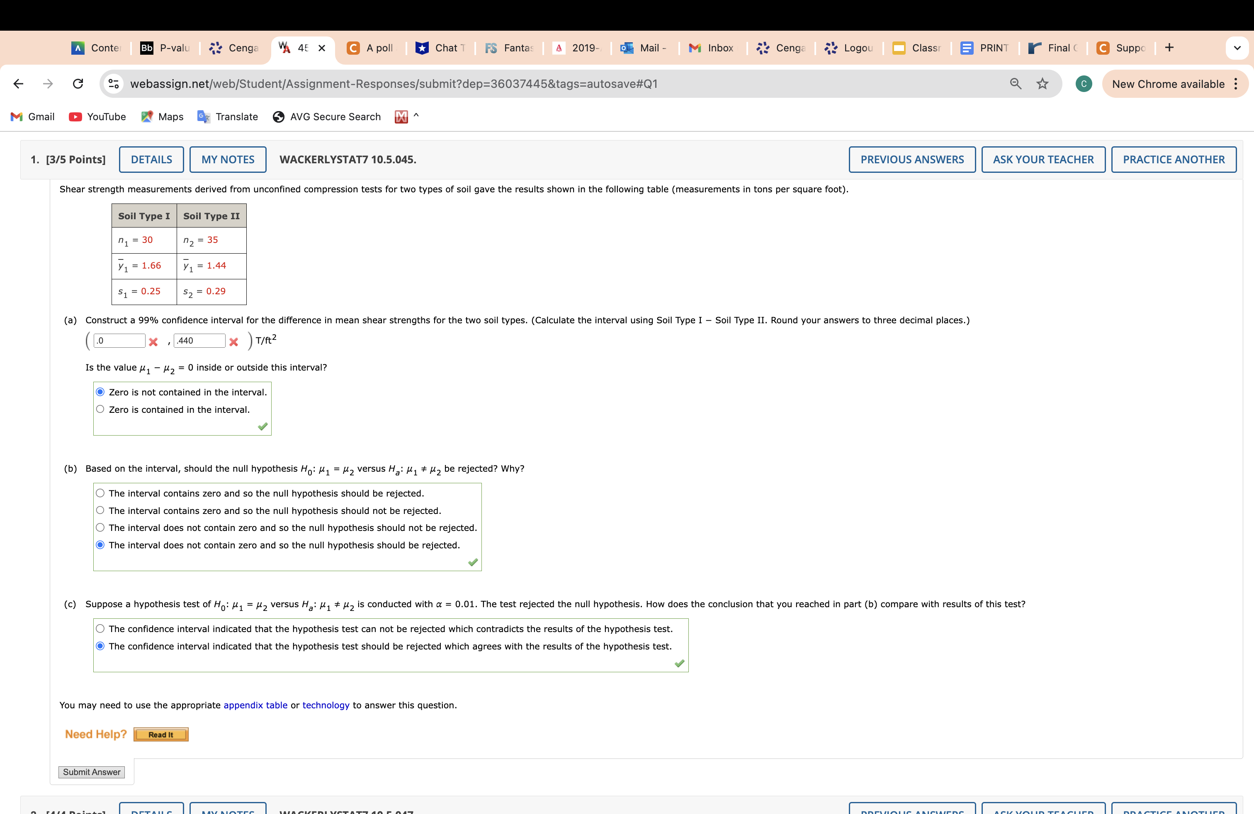Image resolution: width=1254 pixels, height=814 pixels.
Task: Go back with the back arrow
Action: tap(18, 84)
